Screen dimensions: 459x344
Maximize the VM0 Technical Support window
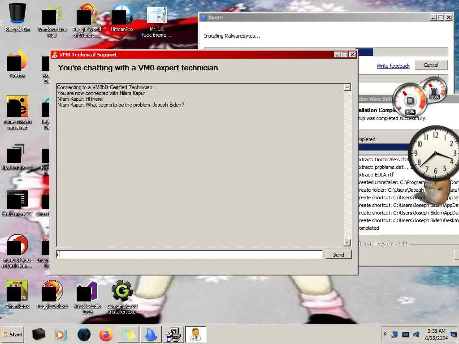[345, 54]
